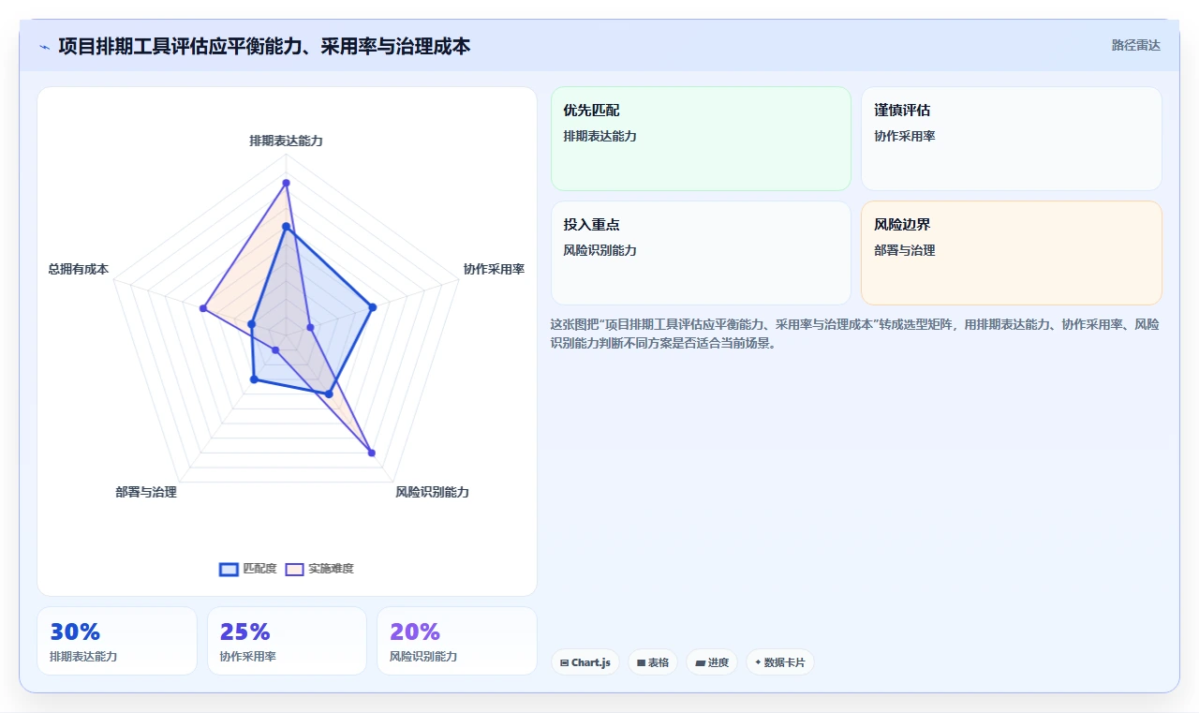Click the 数据卡片 tag chip
Image resolution: width=1199 pixels, height=713 pixels.
780,662
